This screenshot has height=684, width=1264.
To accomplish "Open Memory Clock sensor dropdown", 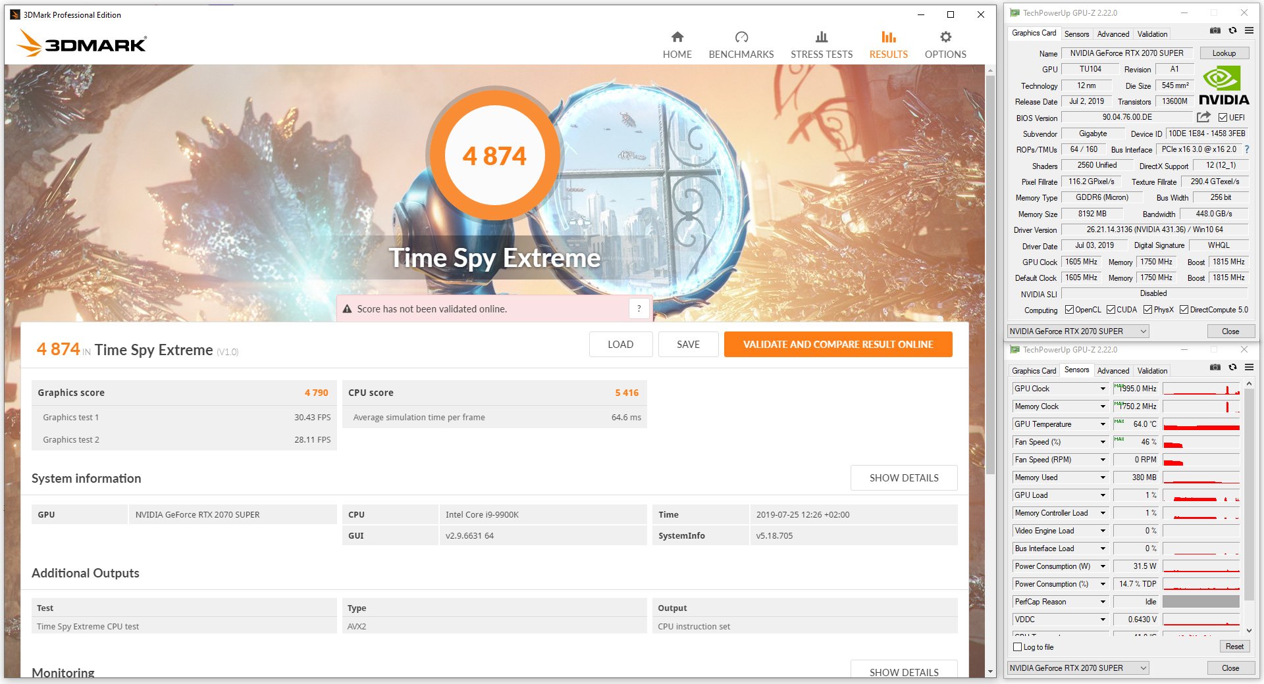I will (1103, 406).
